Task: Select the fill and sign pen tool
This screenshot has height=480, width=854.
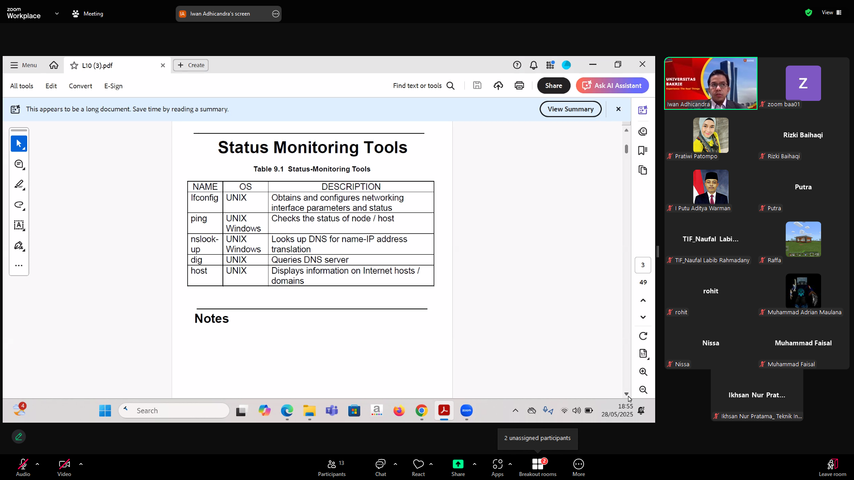Action: tap(19, 246)
